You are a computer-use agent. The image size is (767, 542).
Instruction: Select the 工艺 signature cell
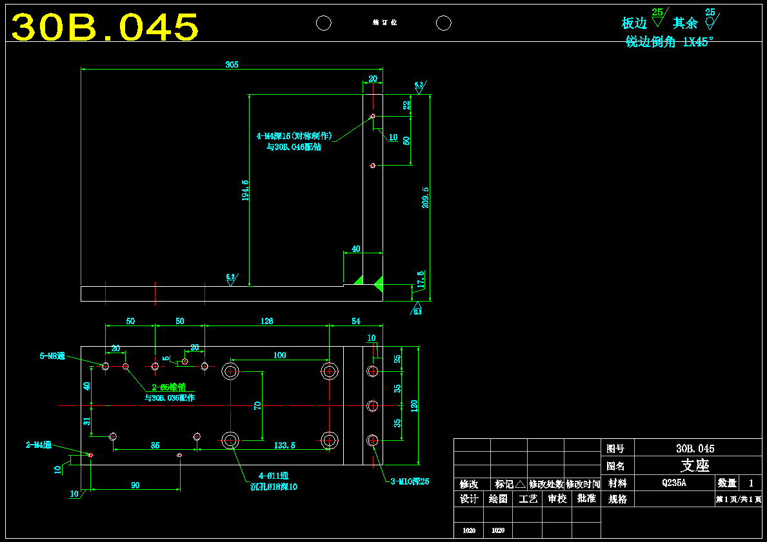(x=528, y=499)
